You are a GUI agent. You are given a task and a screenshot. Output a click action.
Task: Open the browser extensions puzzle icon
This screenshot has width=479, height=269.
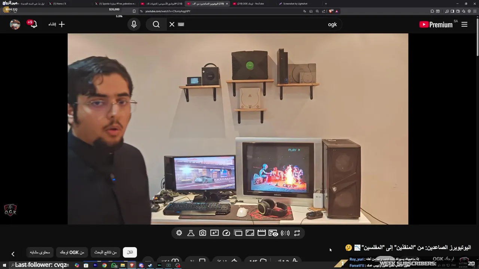(432, 11)
